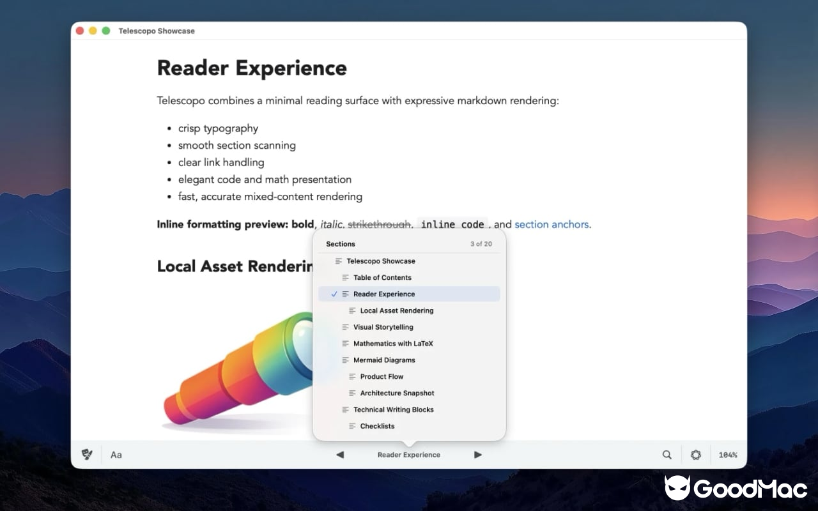The image size is (818, 511).
Task: Go to the previous section arrow
Action: click(340, 455)
